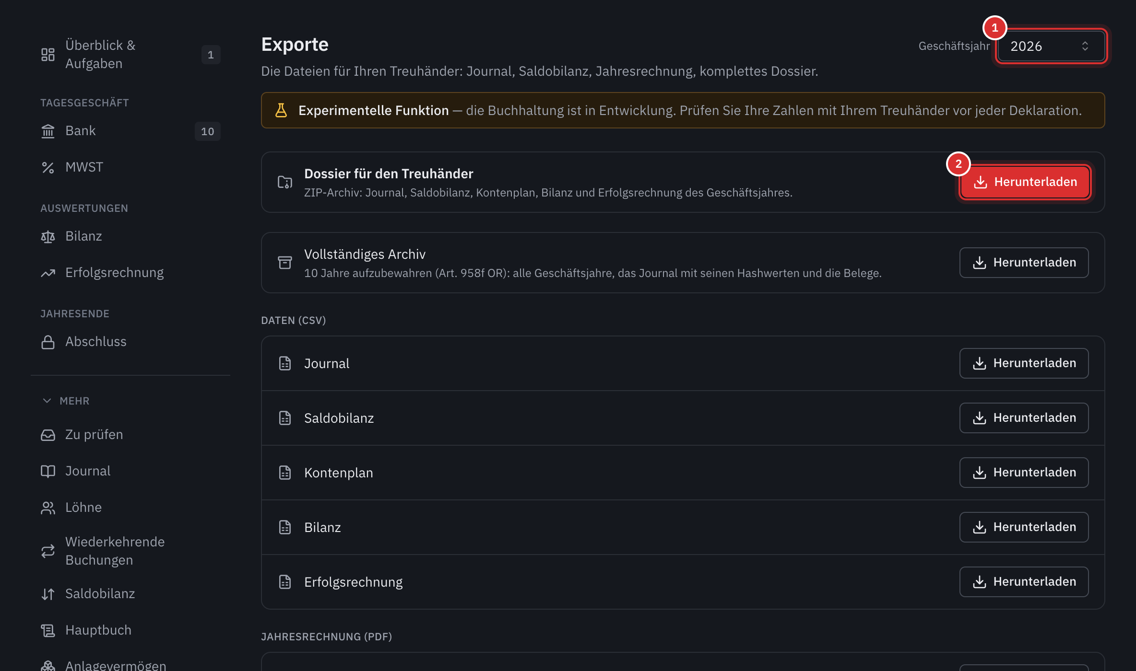The height and width of the screenshot is (671, 1136).
Task: Download the Dossier für den Treuhänder
Action: 1025,182
